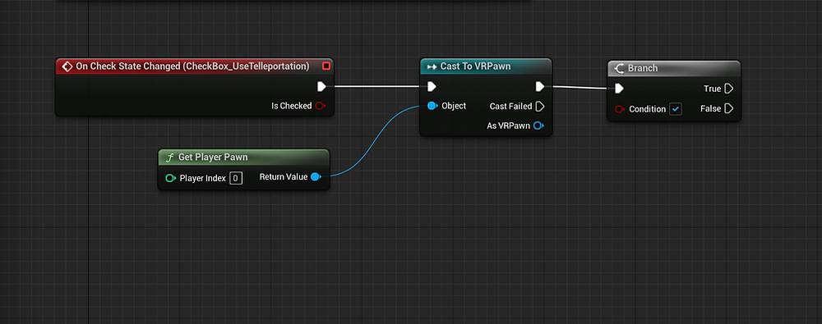Click the exec input pin on Cast To VRPawn
The width and height of the screenshot is (822, 324).
coord(432,86)
